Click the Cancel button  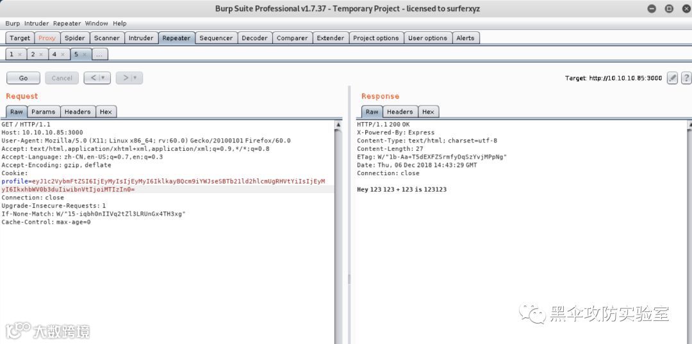(62, 78)
